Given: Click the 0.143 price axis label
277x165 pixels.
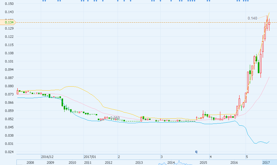Looking at the screenshot, I should tap(9, 12).
